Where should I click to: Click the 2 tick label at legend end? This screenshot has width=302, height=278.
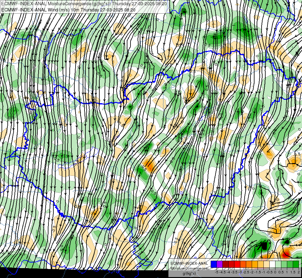(x=299, y=272)
